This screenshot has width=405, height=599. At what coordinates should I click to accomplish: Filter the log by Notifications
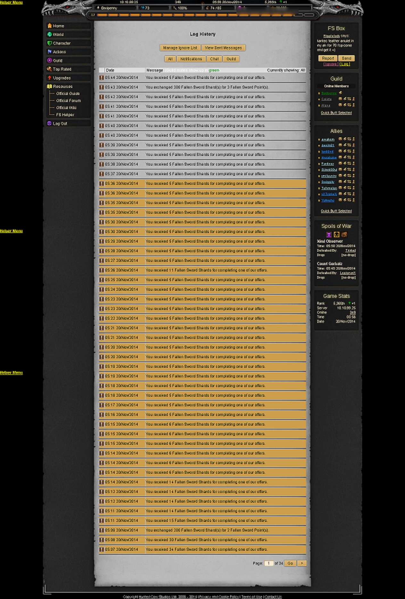191,59
